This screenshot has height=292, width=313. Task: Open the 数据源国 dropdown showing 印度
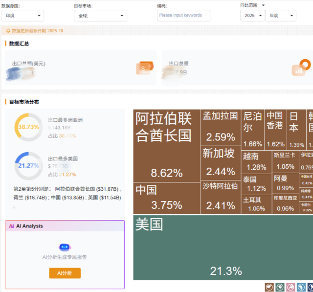pyautogui.click(x=23, y=16)
